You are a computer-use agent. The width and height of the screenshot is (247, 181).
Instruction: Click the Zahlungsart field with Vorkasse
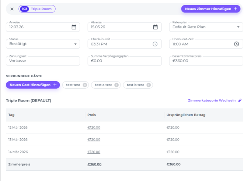[x=43, y=61]
